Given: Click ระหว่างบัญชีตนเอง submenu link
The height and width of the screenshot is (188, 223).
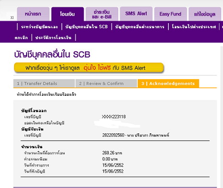Looking at the screenshot, I should tap(40, 27).
